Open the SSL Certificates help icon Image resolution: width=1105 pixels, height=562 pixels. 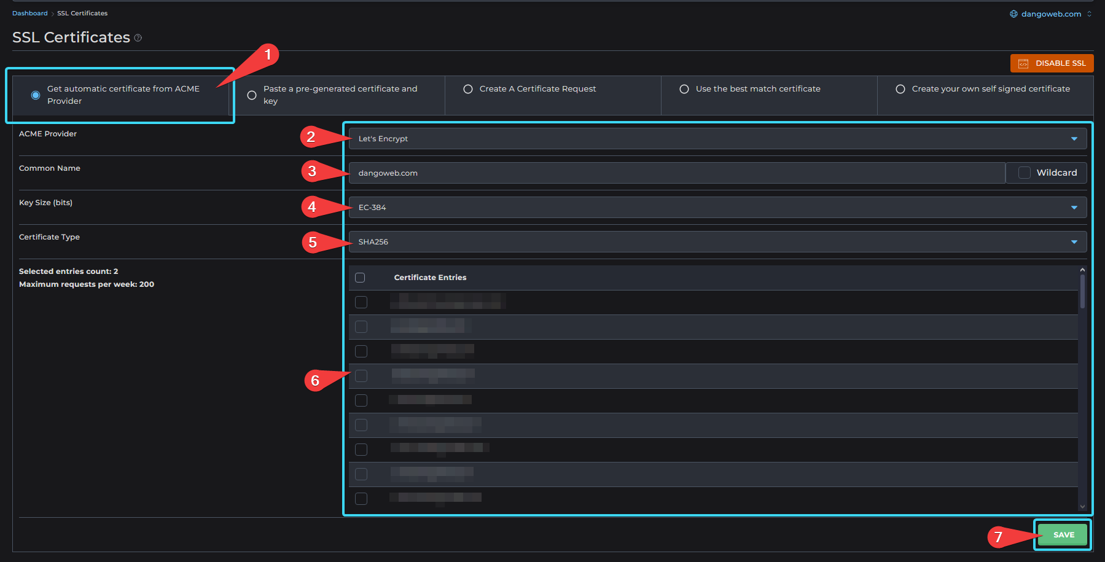[138, 38]
